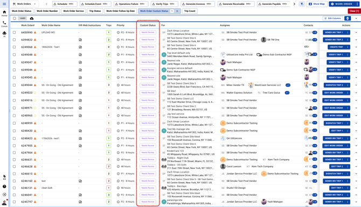
Task: Open IVR instructions icon for 6249068
Action: [80, 47]
